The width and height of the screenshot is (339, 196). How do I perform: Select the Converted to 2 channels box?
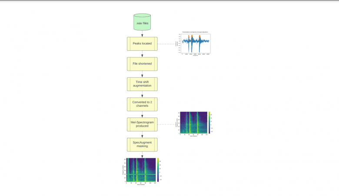click(x=142, y=104)
